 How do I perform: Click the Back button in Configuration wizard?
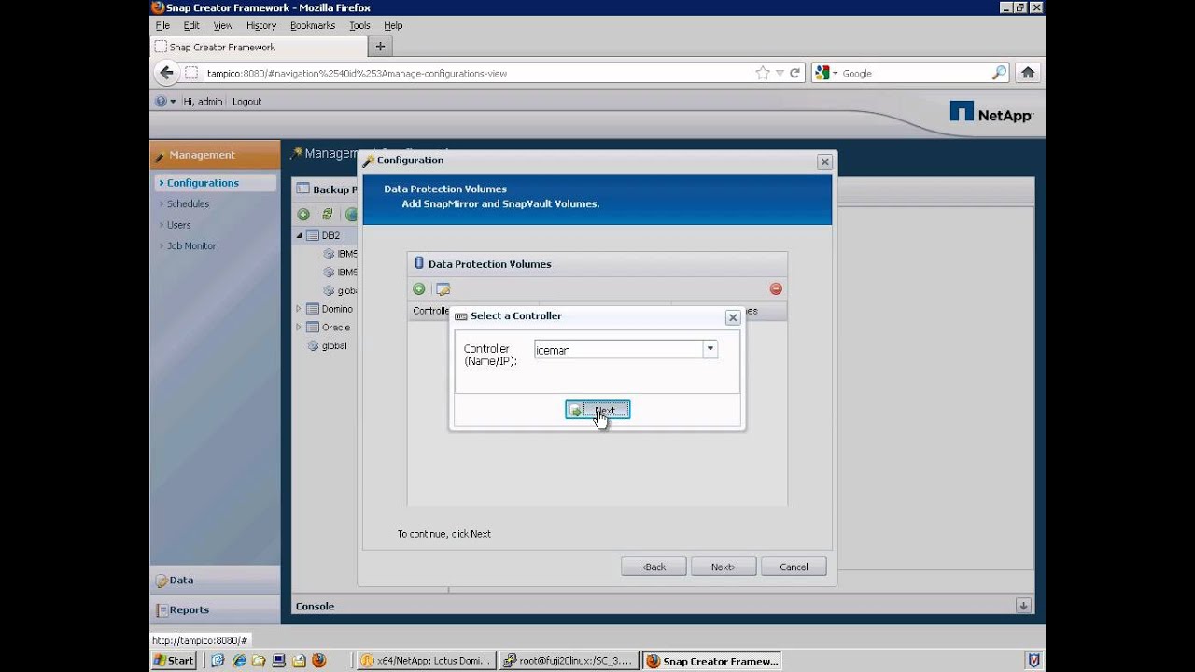tap(654, 567)
